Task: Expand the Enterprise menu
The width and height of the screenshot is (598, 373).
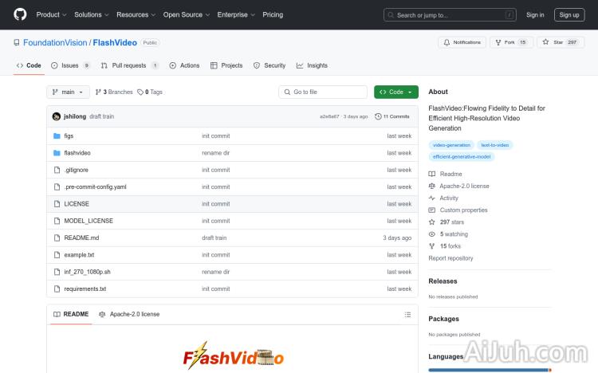Action: click(x=236, y=14)
